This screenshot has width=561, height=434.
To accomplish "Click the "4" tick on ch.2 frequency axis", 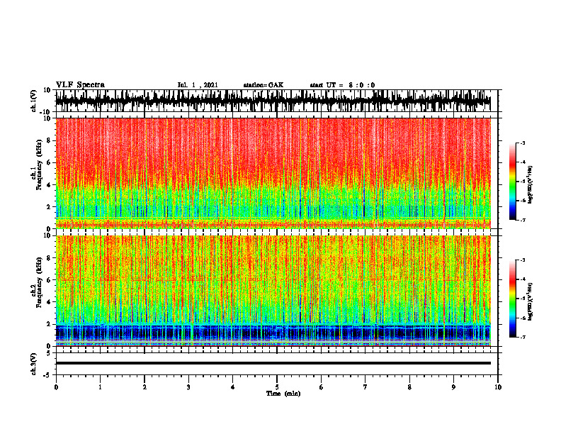I will (x=50, y=302).
